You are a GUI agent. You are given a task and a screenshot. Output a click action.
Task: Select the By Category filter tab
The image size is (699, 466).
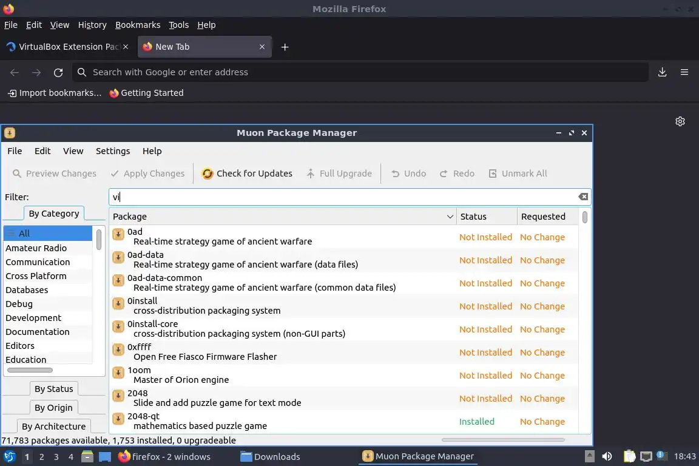click(54, 214)
